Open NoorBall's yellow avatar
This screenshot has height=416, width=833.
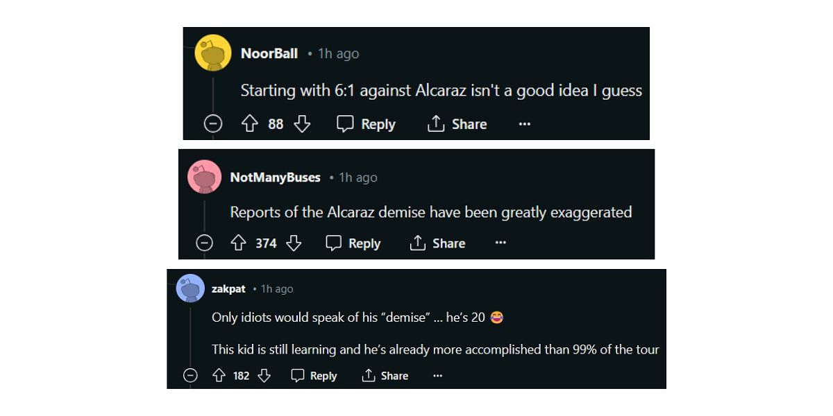point(213,53)
